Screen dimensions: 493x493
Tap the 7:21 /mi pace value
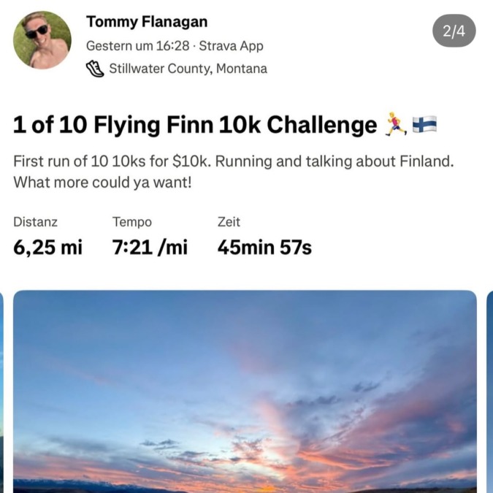[150, 248]
